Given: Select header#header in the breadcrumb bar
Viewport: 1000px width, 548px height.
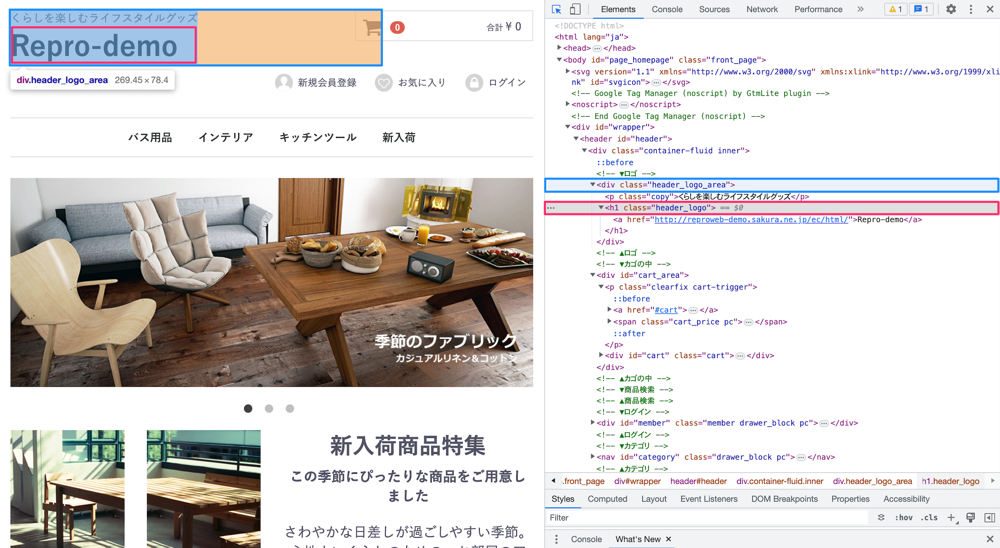Looking at the screenshot, I should 699,481.
